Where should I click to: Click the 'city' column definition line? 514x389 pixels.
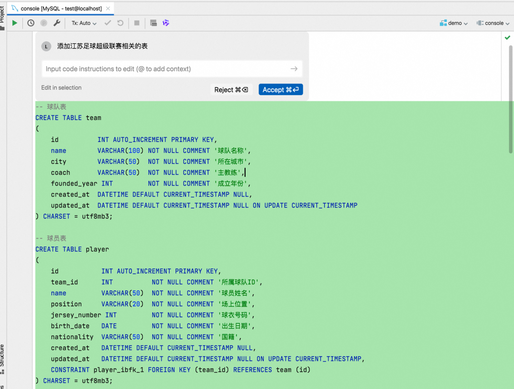point(151,162)
